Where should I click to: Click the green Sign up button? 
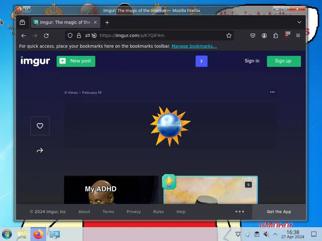click(284, 61)
